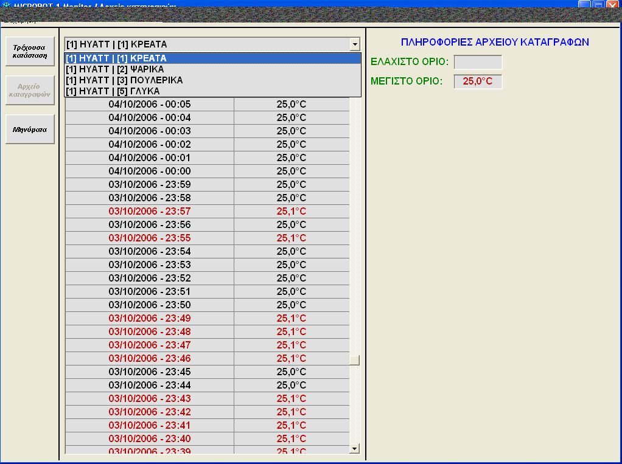Click the ΜΕΓΙΣΤΟ ΟΡΙΟ field showing 25,0°C
The width and height of the screenshot is (622, 464).
pyautogui.click(x=478, y=81)
